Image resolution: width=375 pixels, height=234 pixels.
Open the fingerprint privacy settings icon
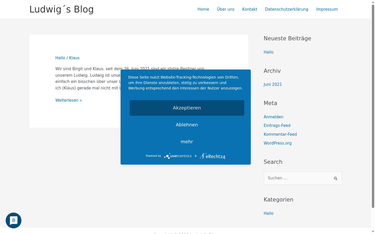click(14, 220)
